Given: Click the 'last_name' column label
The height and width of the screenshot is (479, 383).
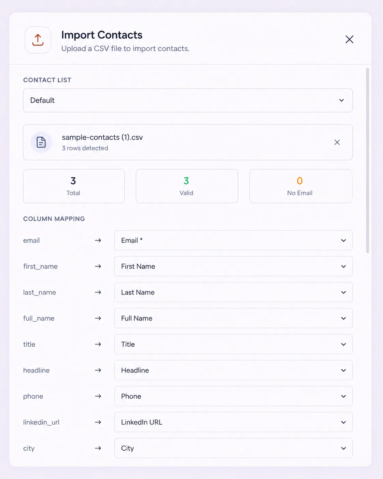Looking at the screenshot, I should (40, 292).
